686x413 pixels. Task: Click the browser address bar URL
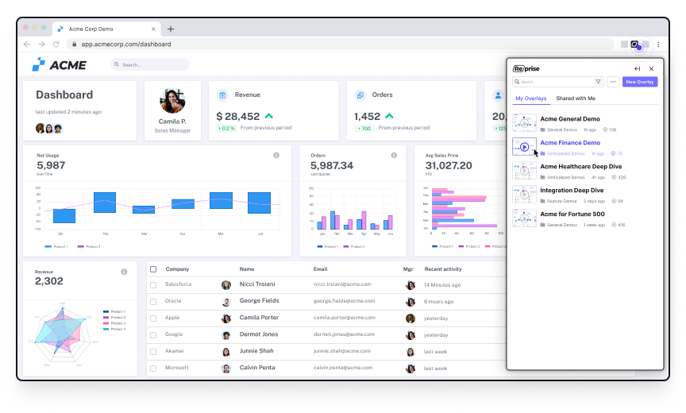pyautogui.click(x=126, y=44)
